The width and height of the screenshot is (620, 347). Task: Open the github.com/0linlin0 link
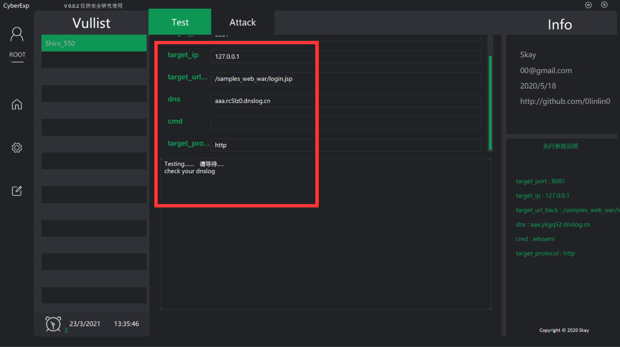[x=565, y=101]
